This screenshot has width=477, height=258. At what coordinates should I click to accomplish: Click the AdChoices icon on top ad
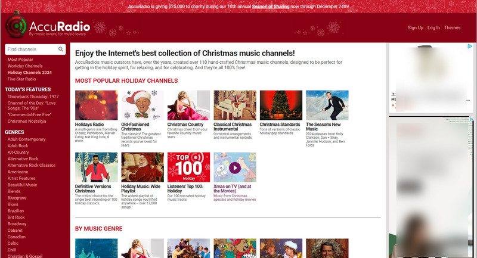click(470, 46)
